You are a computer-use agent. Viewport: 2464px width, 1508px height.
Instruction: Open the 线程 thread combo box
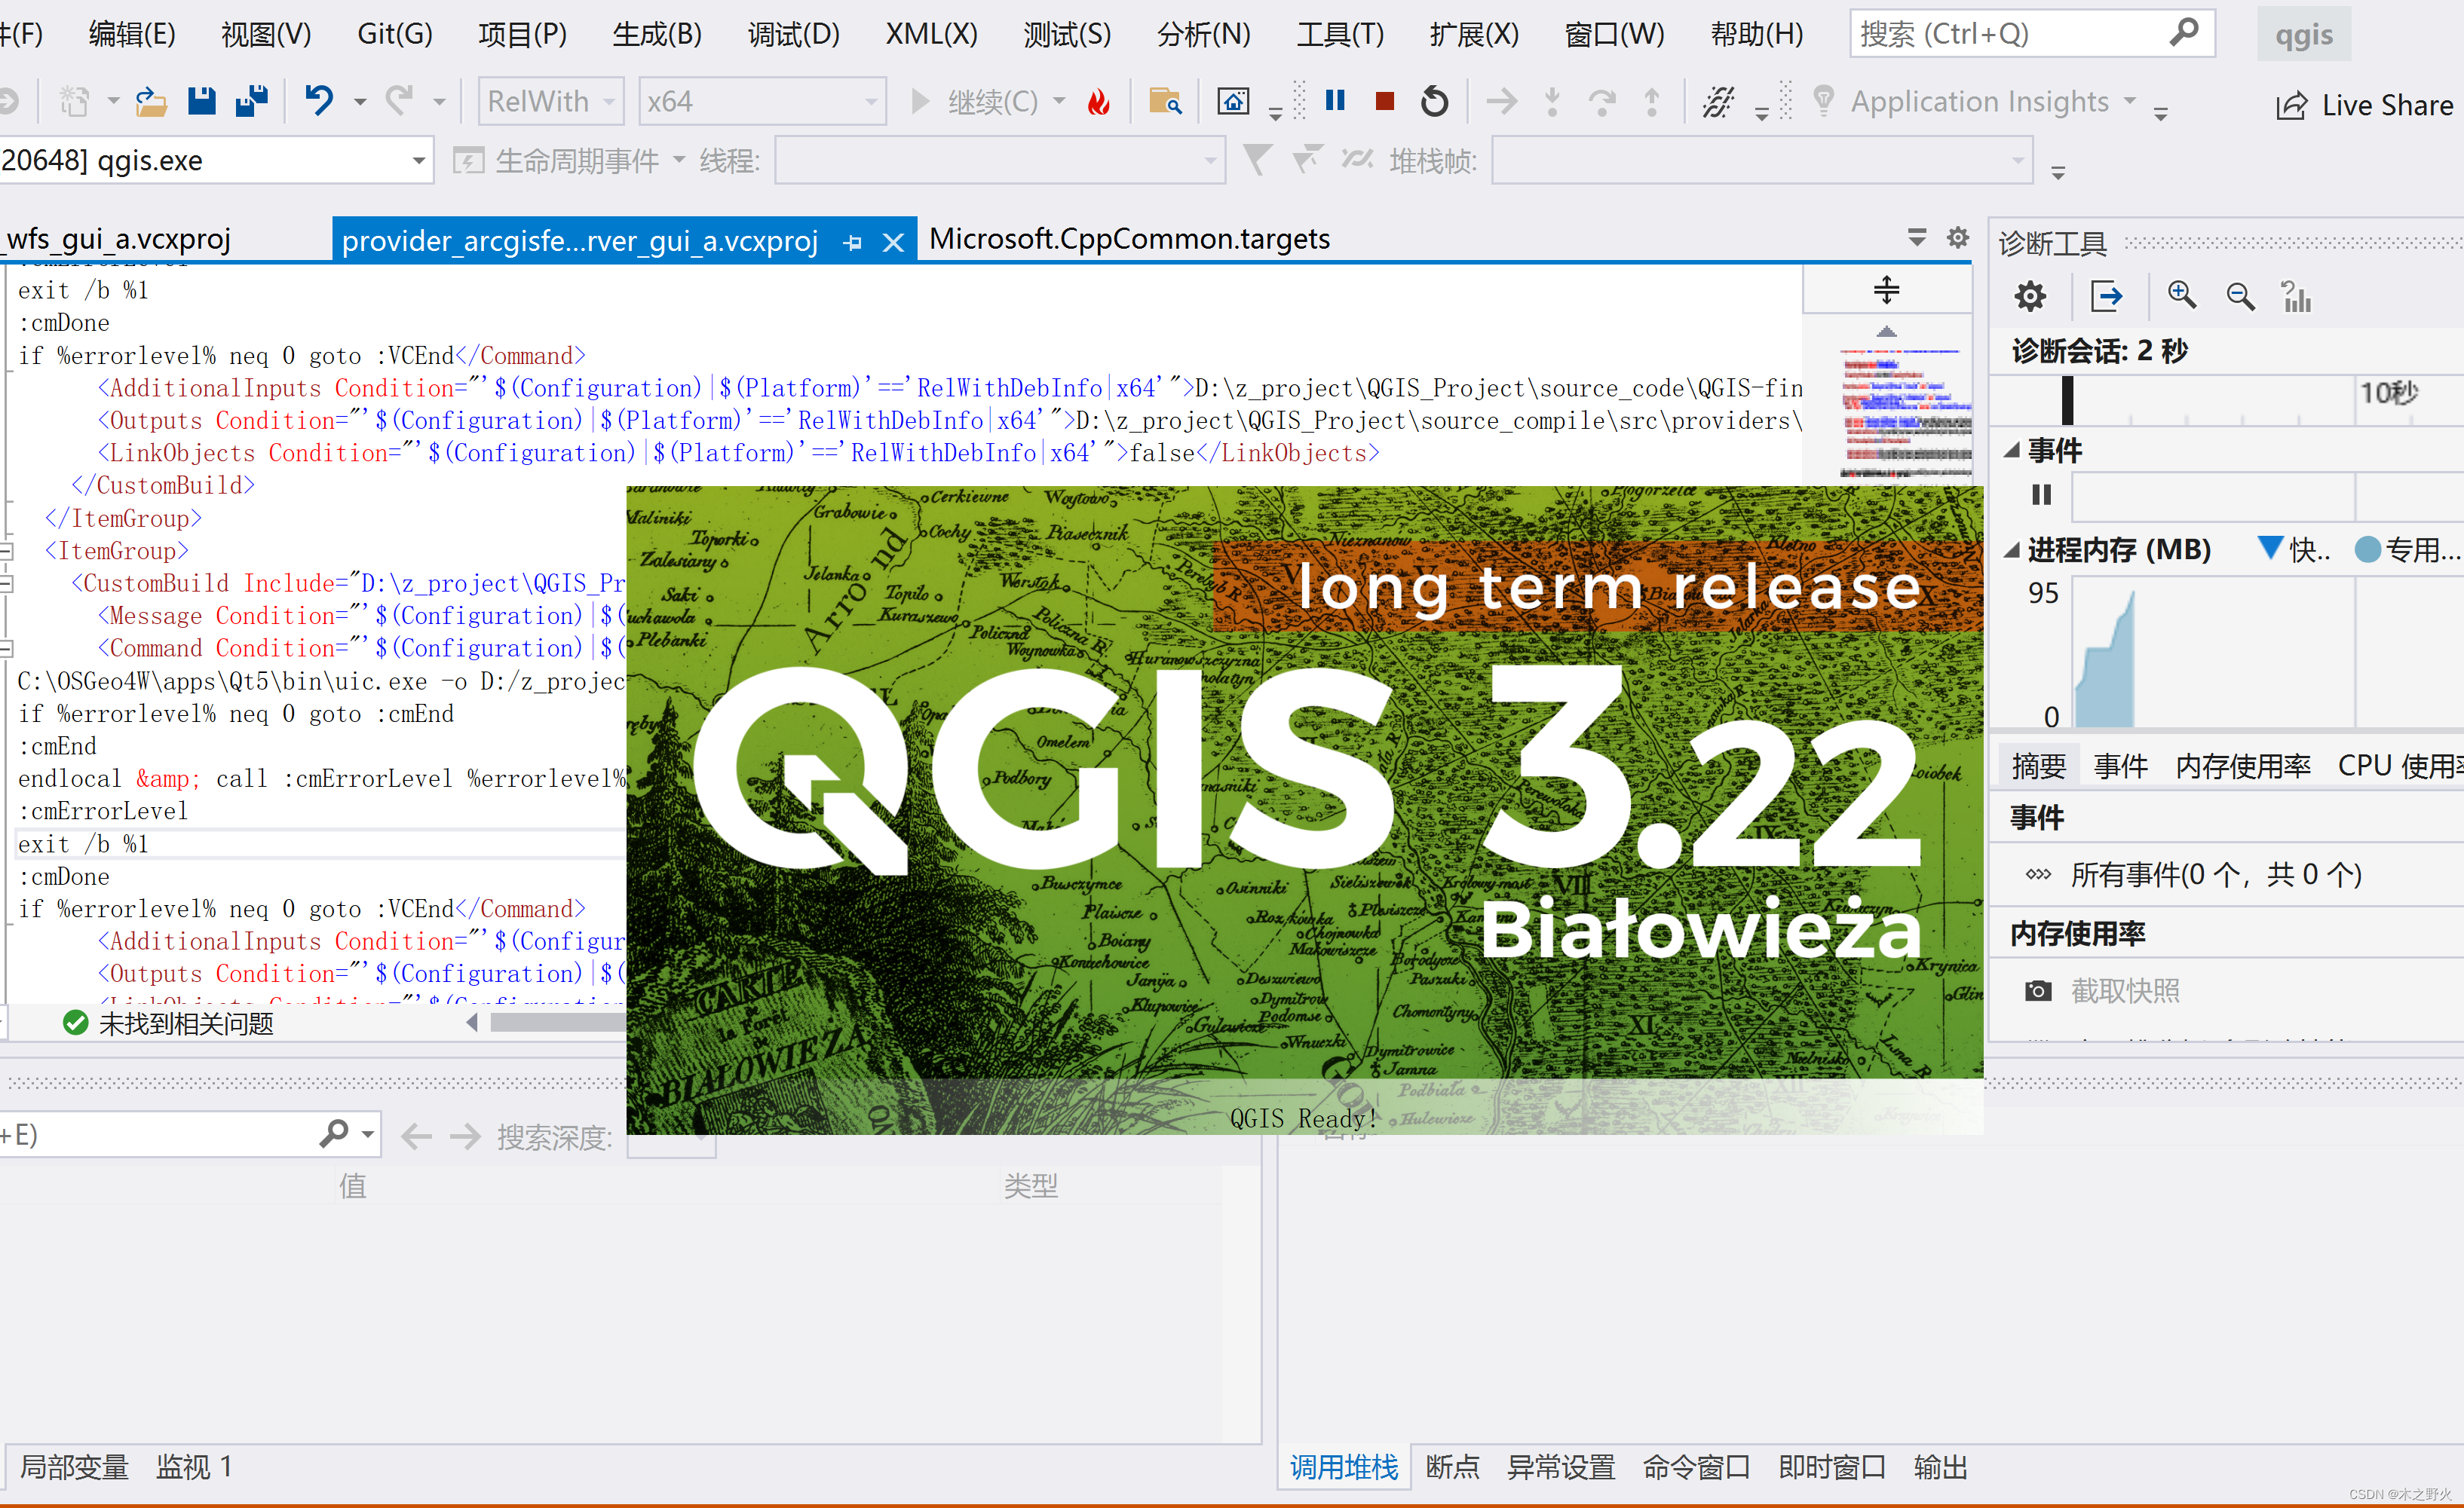coord(1000,160)
